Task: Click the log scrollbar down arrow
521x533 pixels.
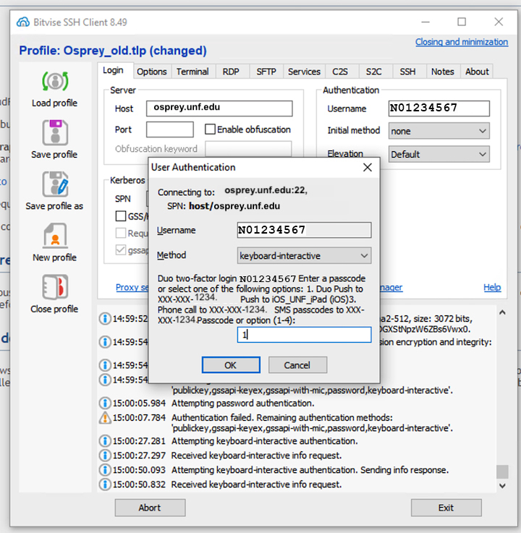Action: tap(502, 486)
